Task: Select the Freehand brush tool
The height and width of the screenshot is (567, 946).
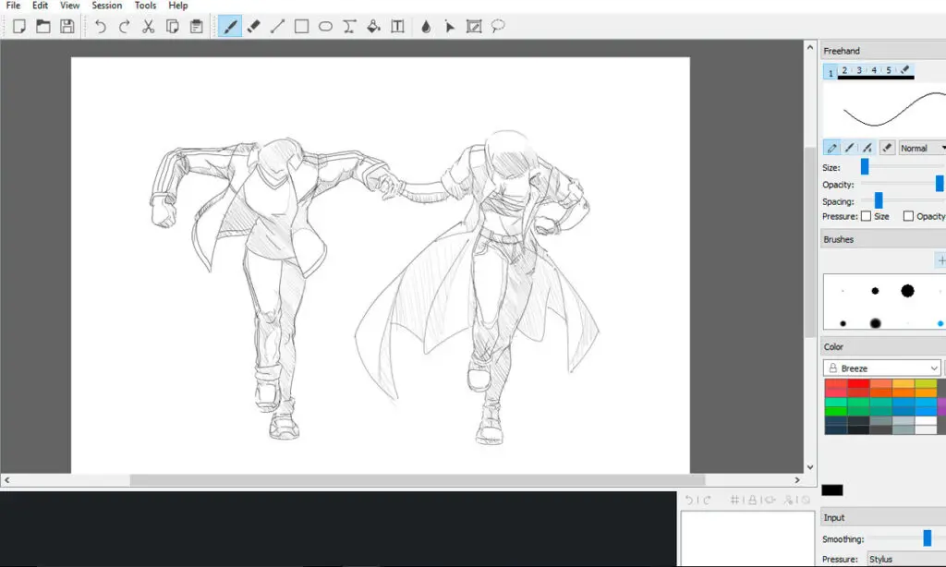Action: pos(230,26)
